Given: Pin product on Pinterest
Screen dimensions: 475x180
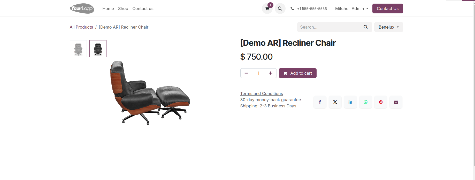Looking at the screenshot, I should pyautogui.click(x=381, y=102).
